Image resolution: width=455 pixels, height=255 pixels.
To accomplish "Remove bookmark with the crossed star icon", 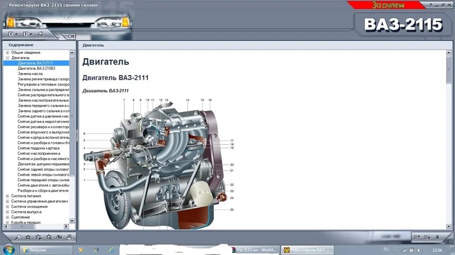I will (49, 238).
